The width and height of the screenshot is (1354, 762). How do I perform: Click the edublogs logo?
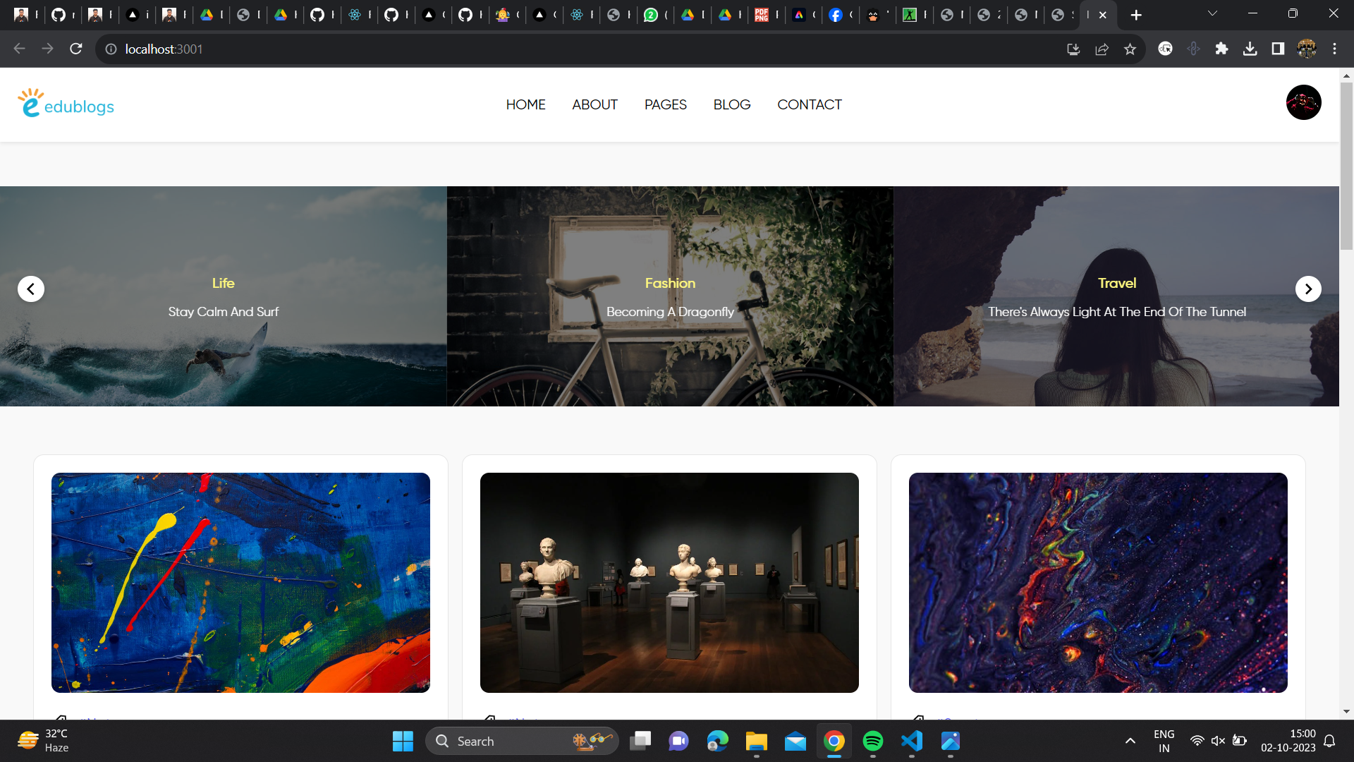66,104
